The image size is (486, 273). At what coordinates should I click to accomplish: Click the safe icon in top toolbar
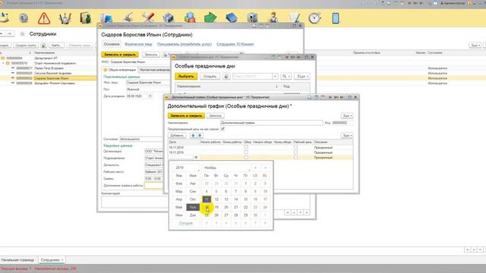[x=252, y=18]
